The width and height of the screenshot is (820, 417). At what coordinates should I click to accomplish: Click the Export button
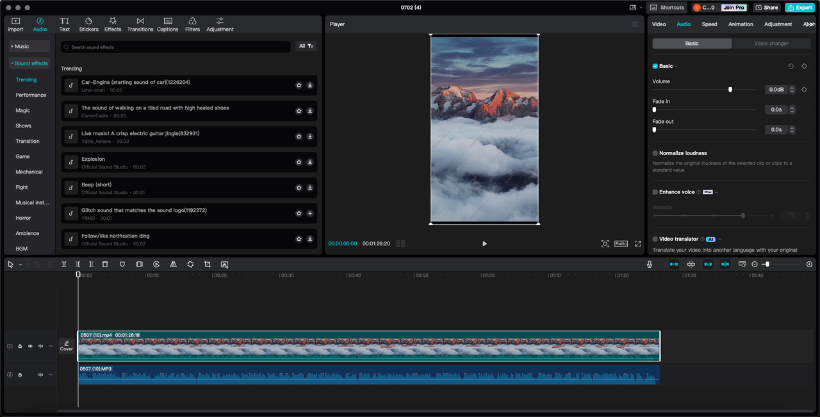click(799, 8)
